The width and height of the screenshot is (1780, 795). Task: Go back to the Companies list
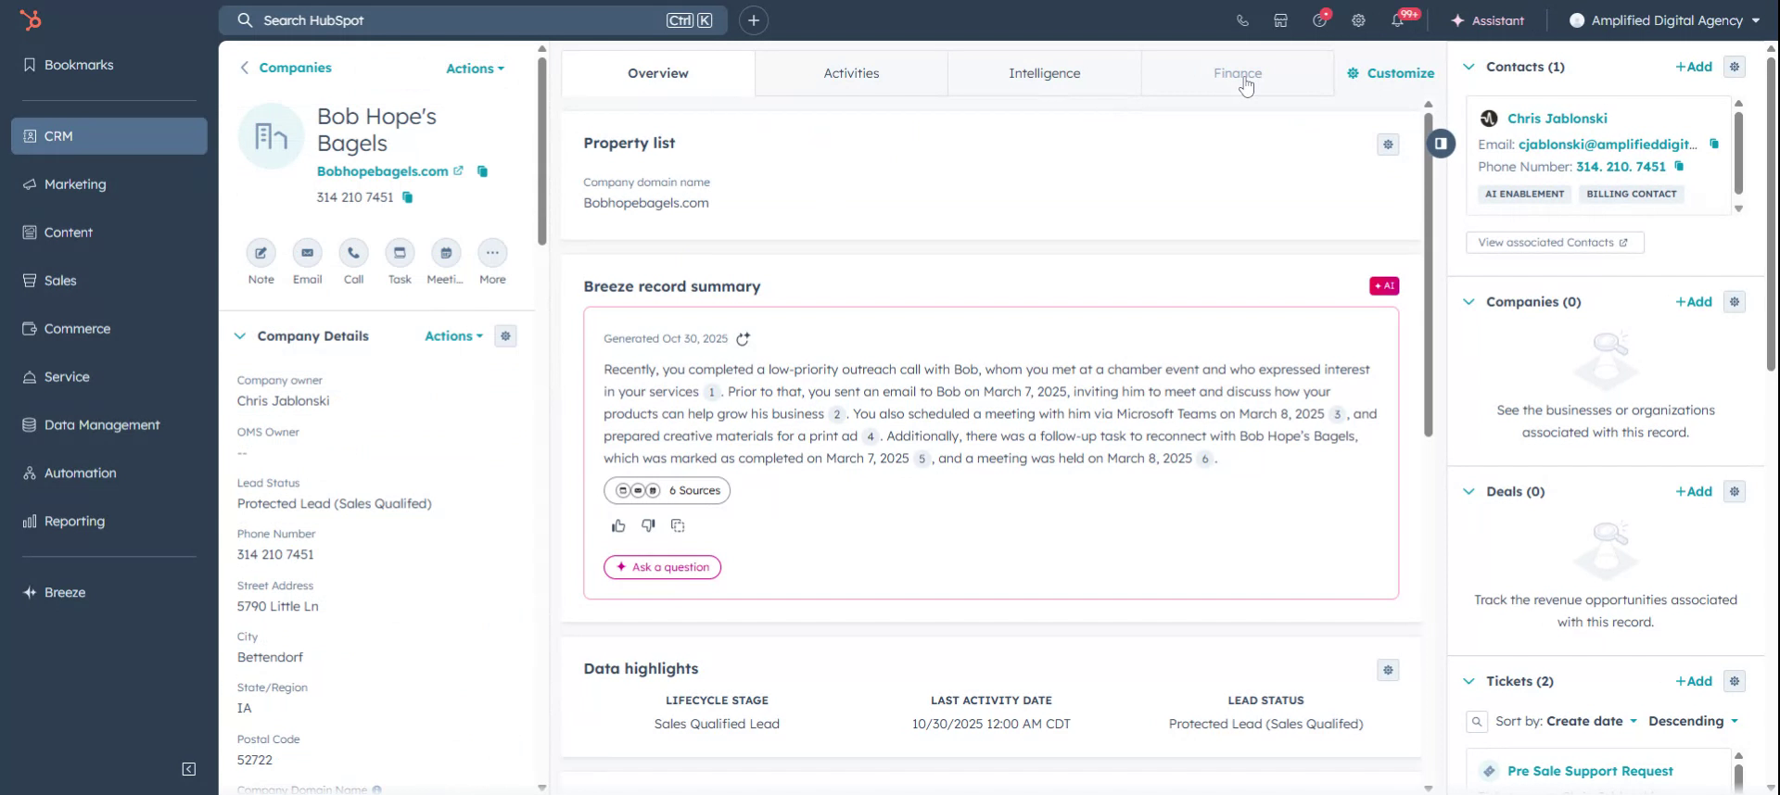point(286,68)
